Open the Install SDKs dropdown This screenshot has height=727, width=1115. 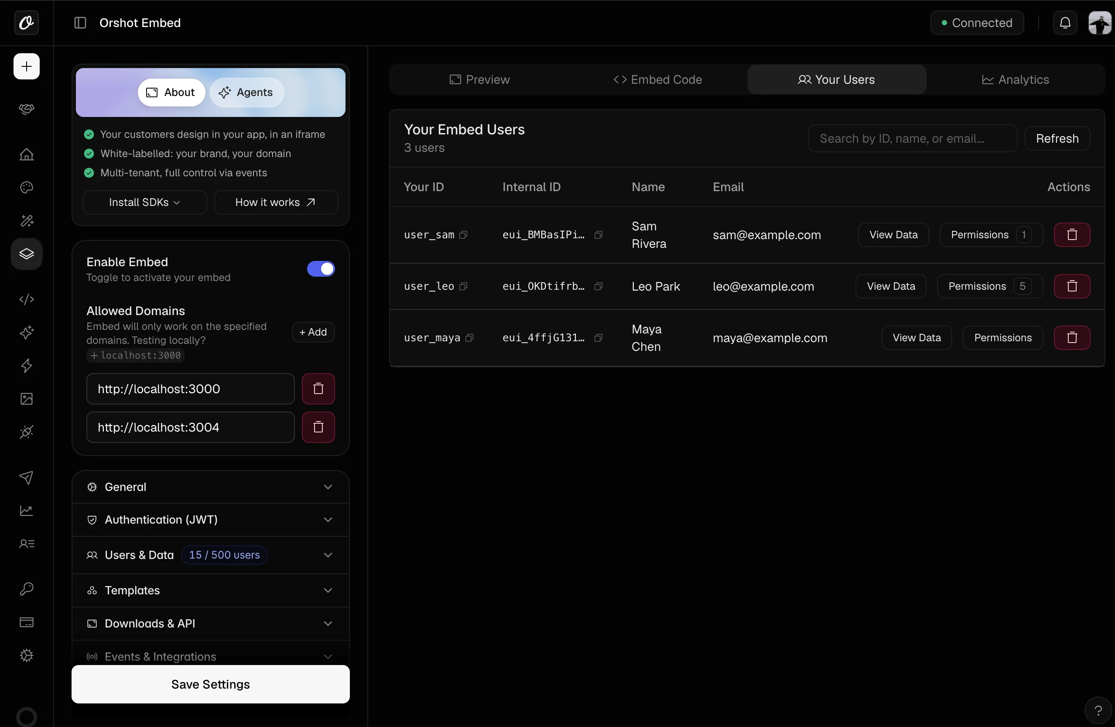coord(145,202)
